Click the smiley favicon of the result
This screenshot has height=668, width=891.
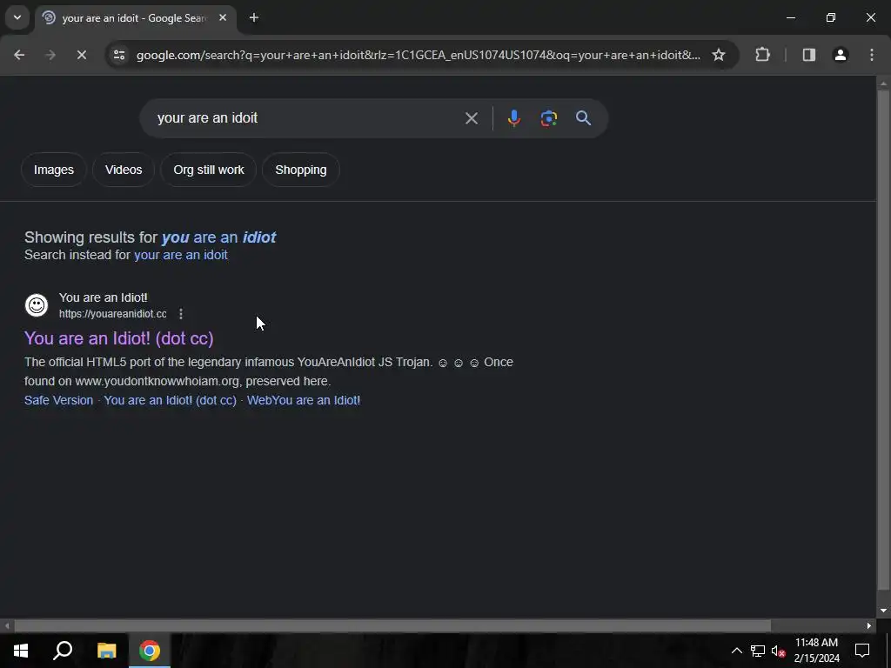(x=37, y=305)
